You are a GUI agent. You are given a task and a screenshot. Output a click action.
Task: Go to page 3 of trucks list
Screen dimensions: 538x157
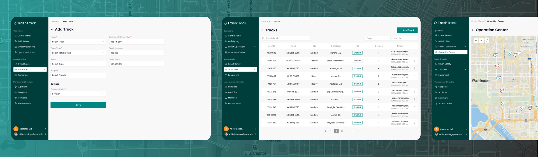click(x=342, y=131)
